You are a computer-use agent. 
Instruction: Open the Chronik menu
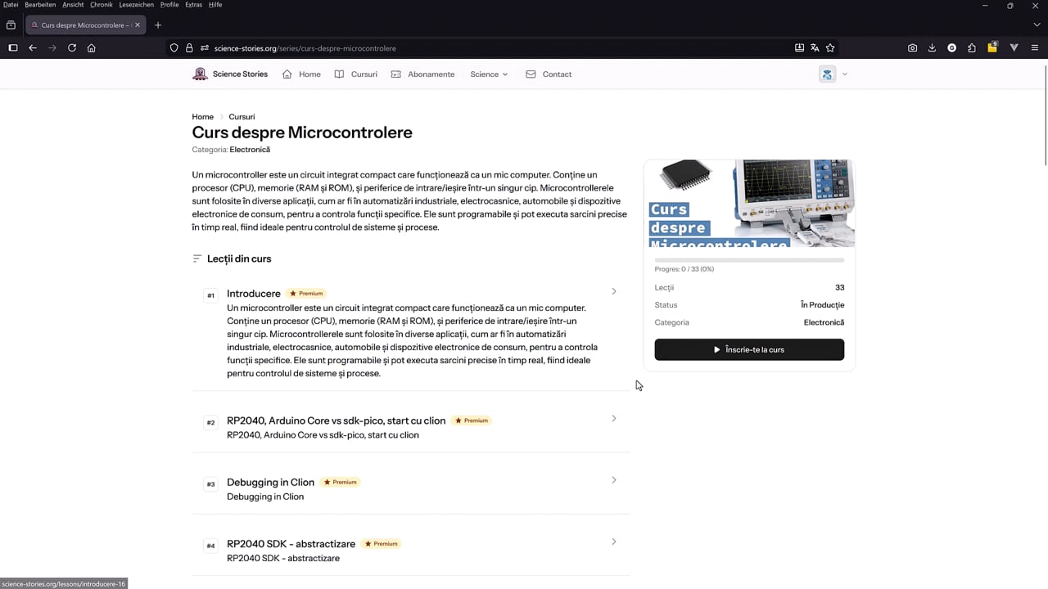coord(102,5)
